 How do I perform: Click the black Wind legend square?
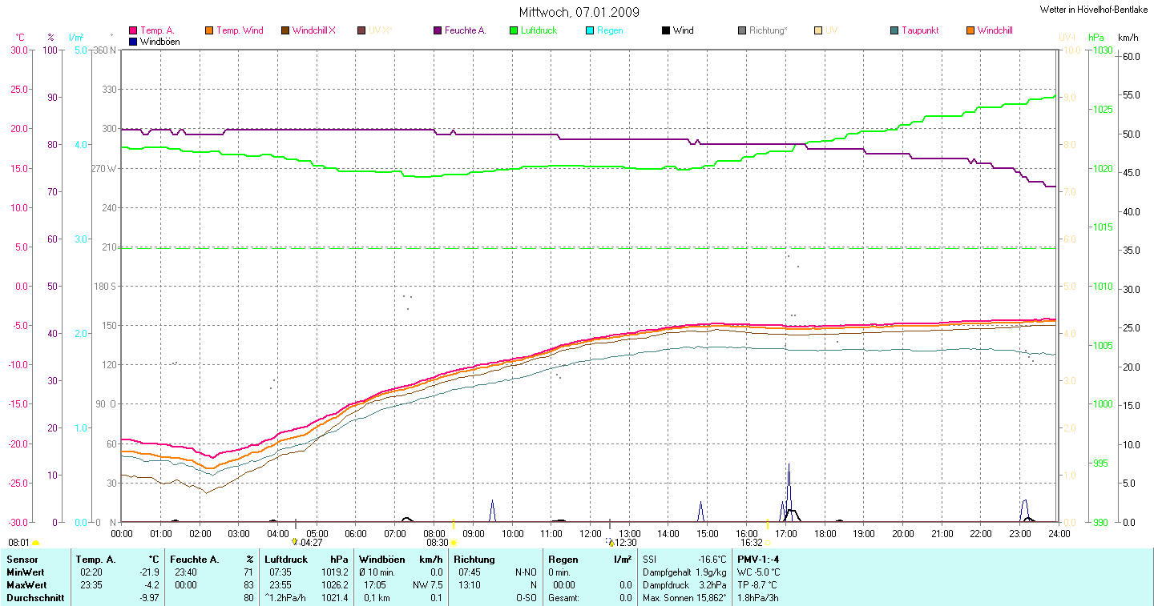tap(666, 30)
